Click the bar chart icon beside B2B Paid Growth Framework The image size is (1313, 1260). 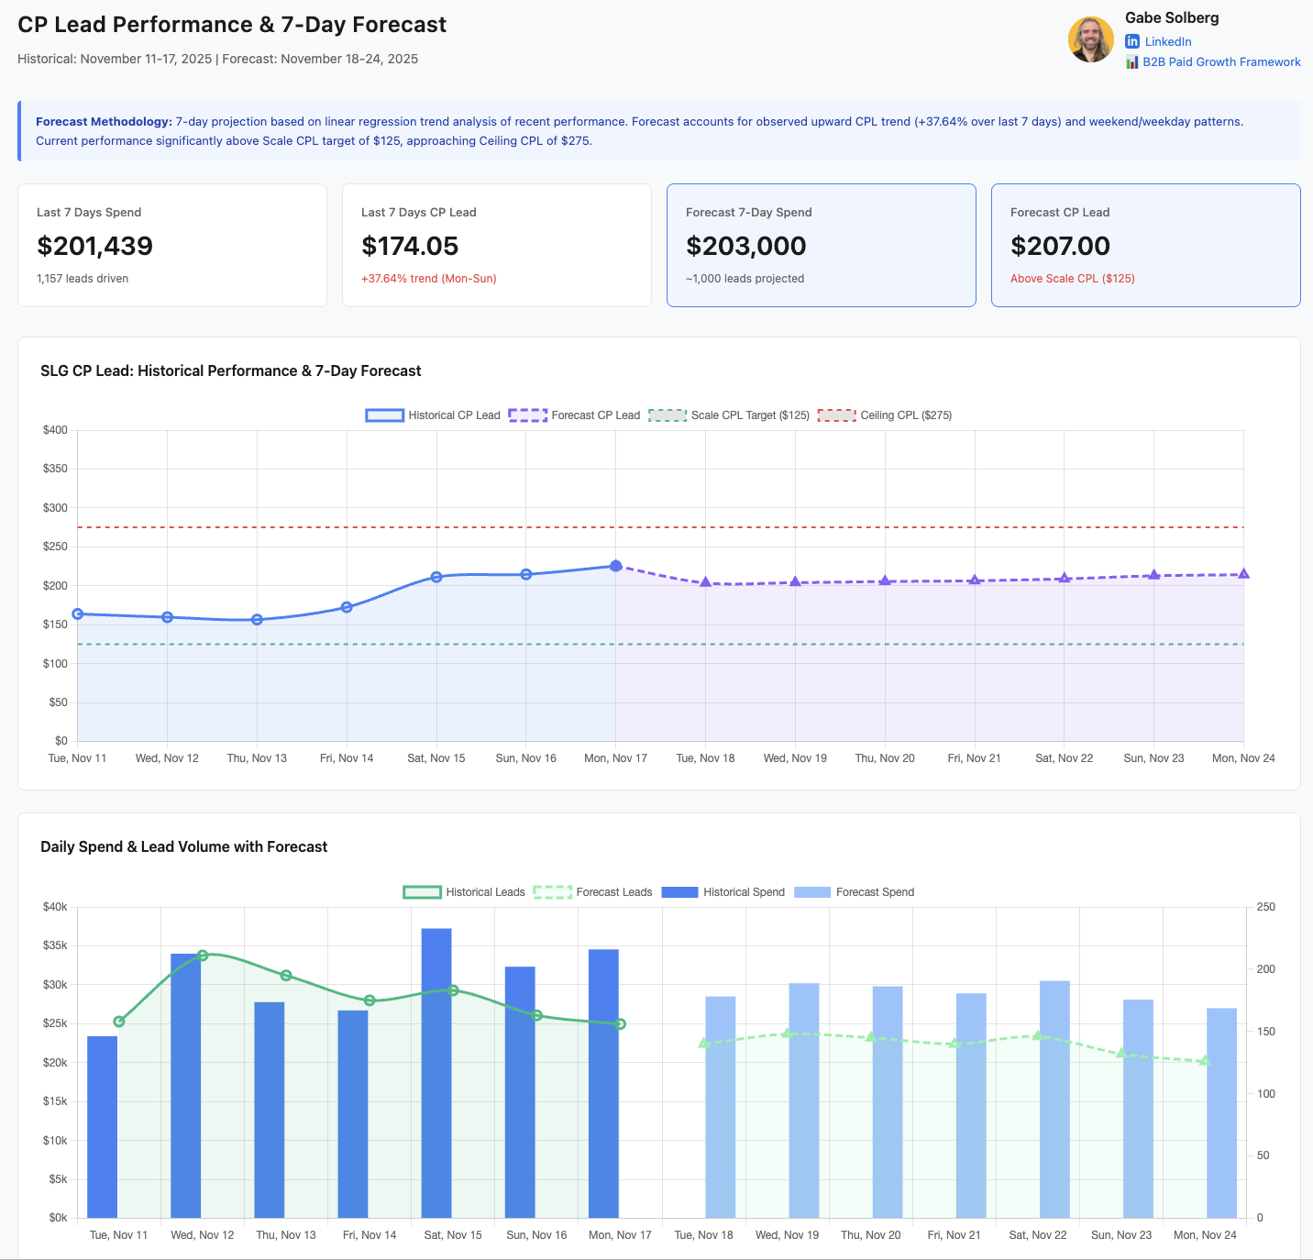[1132, 61]
